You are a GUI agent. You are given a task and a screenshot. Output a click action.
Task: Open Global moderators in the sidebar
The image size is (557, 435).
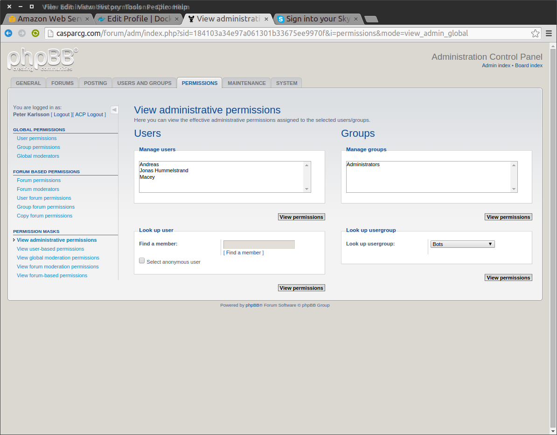click(x=38, y=156)
